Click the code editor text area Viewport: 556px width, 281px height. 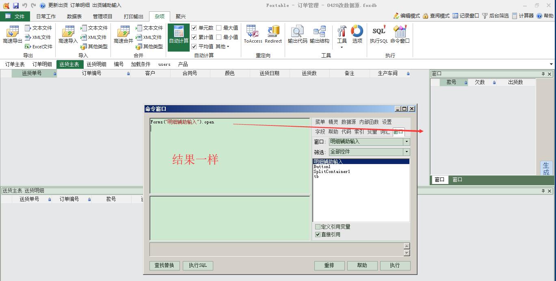[229, 162]
